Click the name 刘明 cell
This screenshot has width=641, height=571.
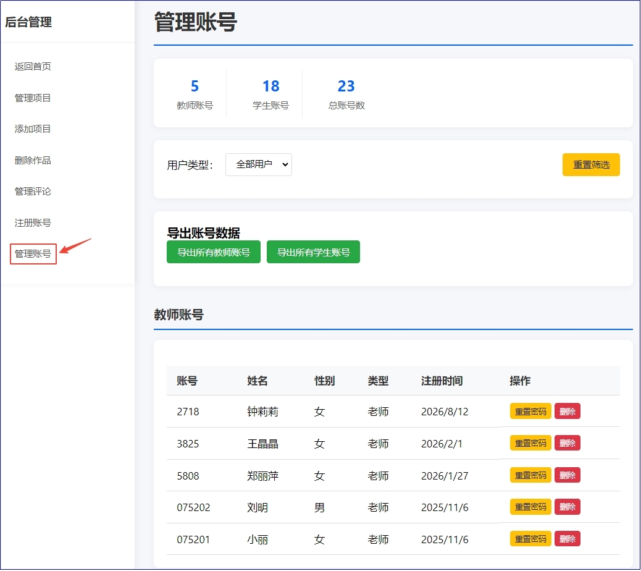tap(258, 507)
